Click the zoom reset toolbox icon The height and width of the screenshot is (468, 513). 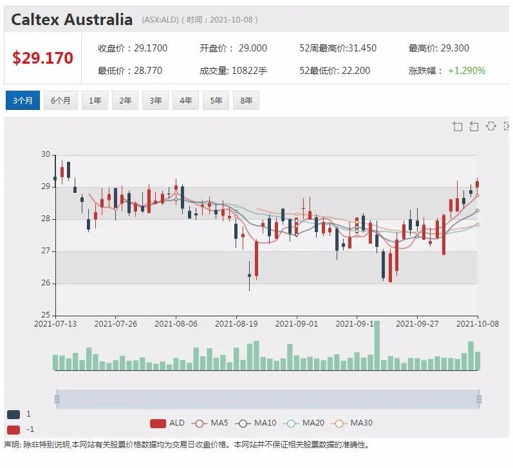pos(474,126)
